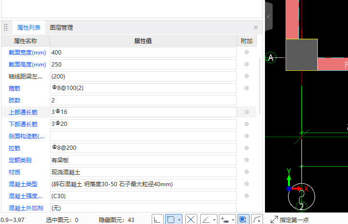This screenshot has height=224, width=348.
Task: Open the 混凝土强度 value (C30)
Action: (x=143, y=196)
